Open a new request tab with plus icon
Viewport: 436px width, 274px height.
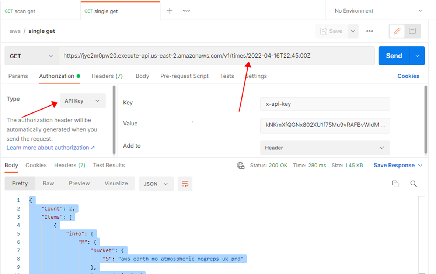tap(170, 11)
